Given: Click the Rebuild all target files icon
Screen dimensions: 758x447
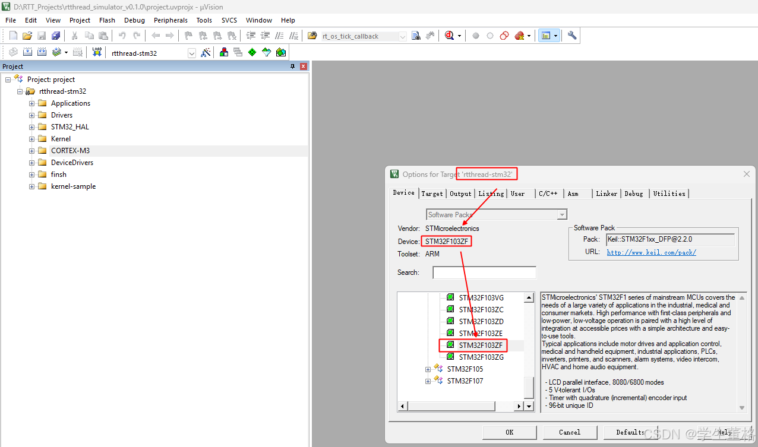Looking at the screenshot, I should pos(42,52).
